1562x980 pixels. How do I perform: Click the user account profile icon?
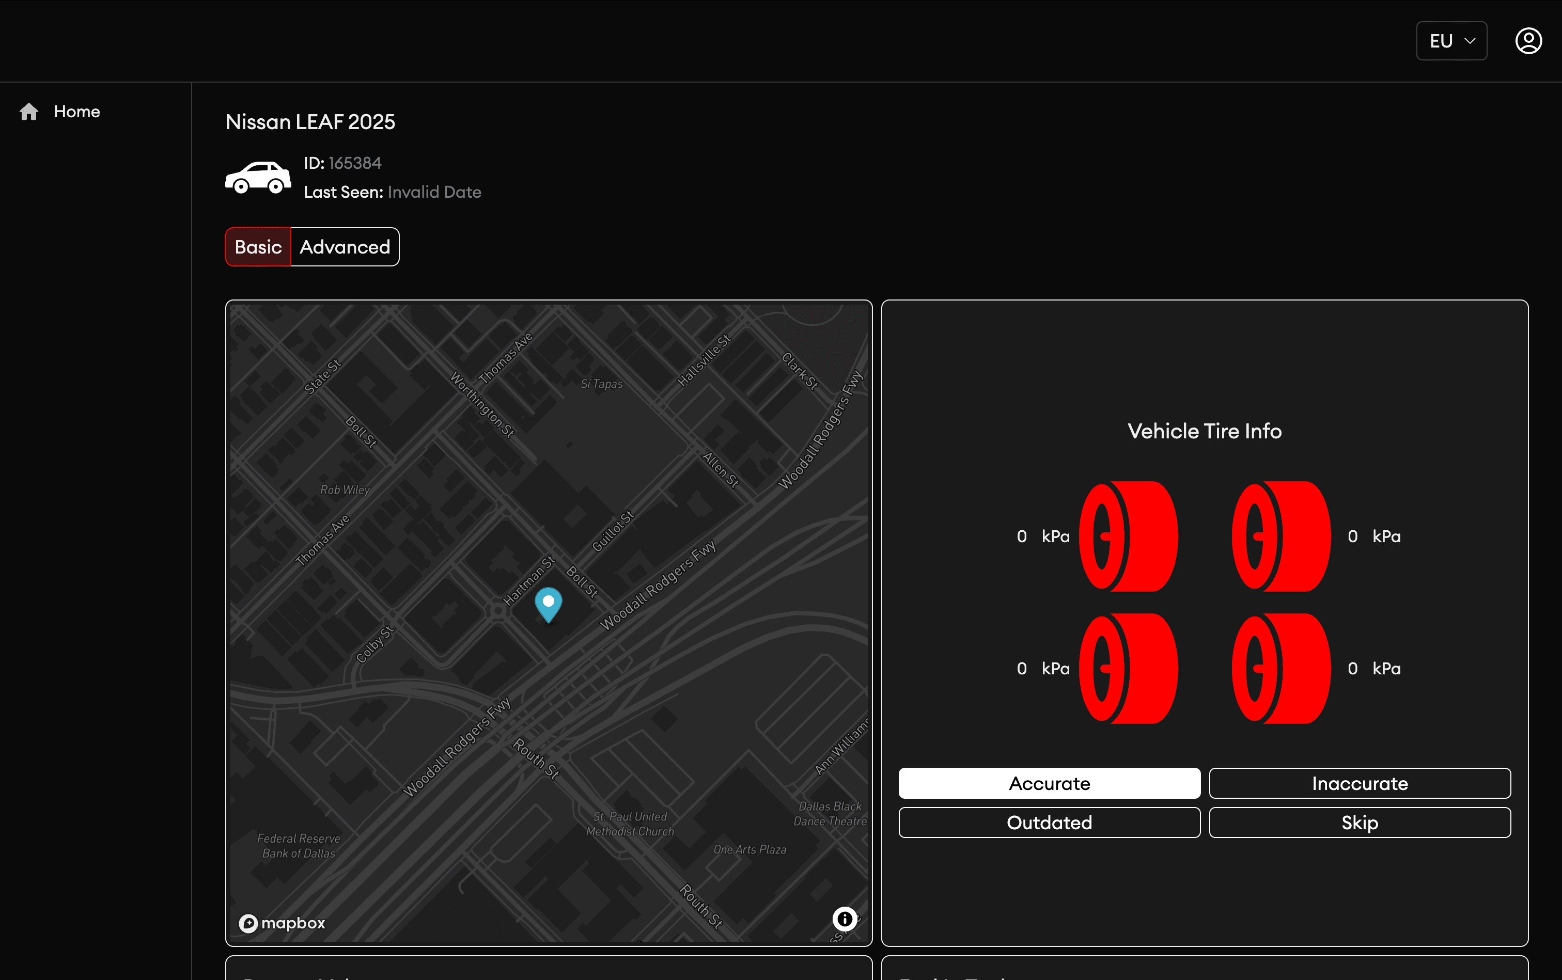pos(1527,41)
